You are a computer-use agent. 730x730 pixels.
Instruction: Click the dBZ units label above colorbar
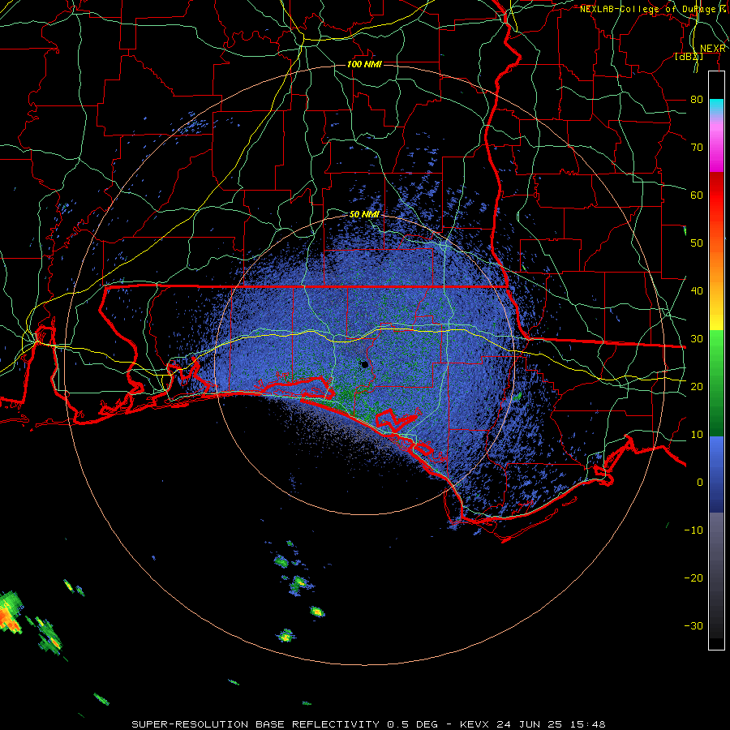689,57
